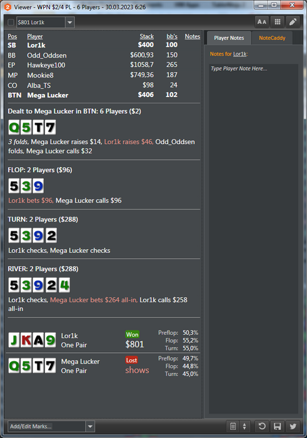Screen dimensions: 307x438
Task: Click the Notes column header
Action: pos(193,36)
